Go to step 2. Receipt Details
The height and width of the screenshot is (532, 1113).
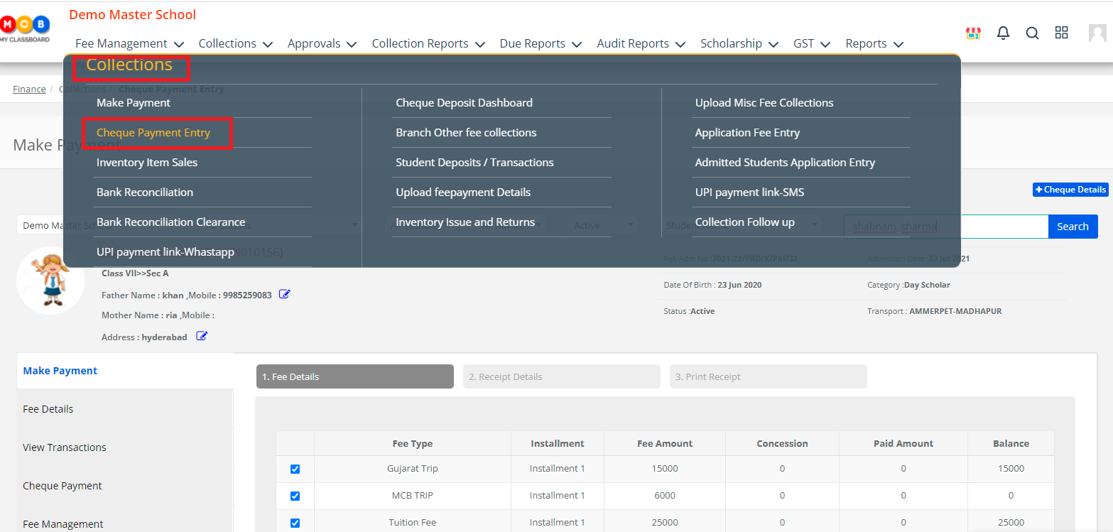562,376
